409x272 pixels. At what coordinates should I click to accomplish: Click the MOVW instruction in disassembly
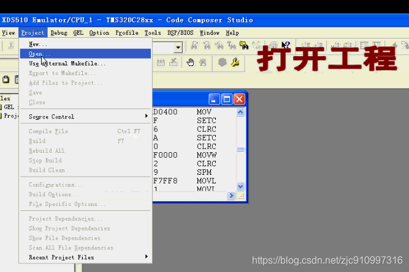207,155
